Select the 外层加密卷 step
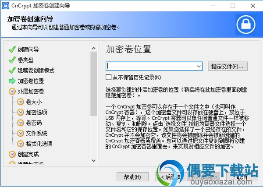Screen dimensions: 263x187 click(31, 92)
